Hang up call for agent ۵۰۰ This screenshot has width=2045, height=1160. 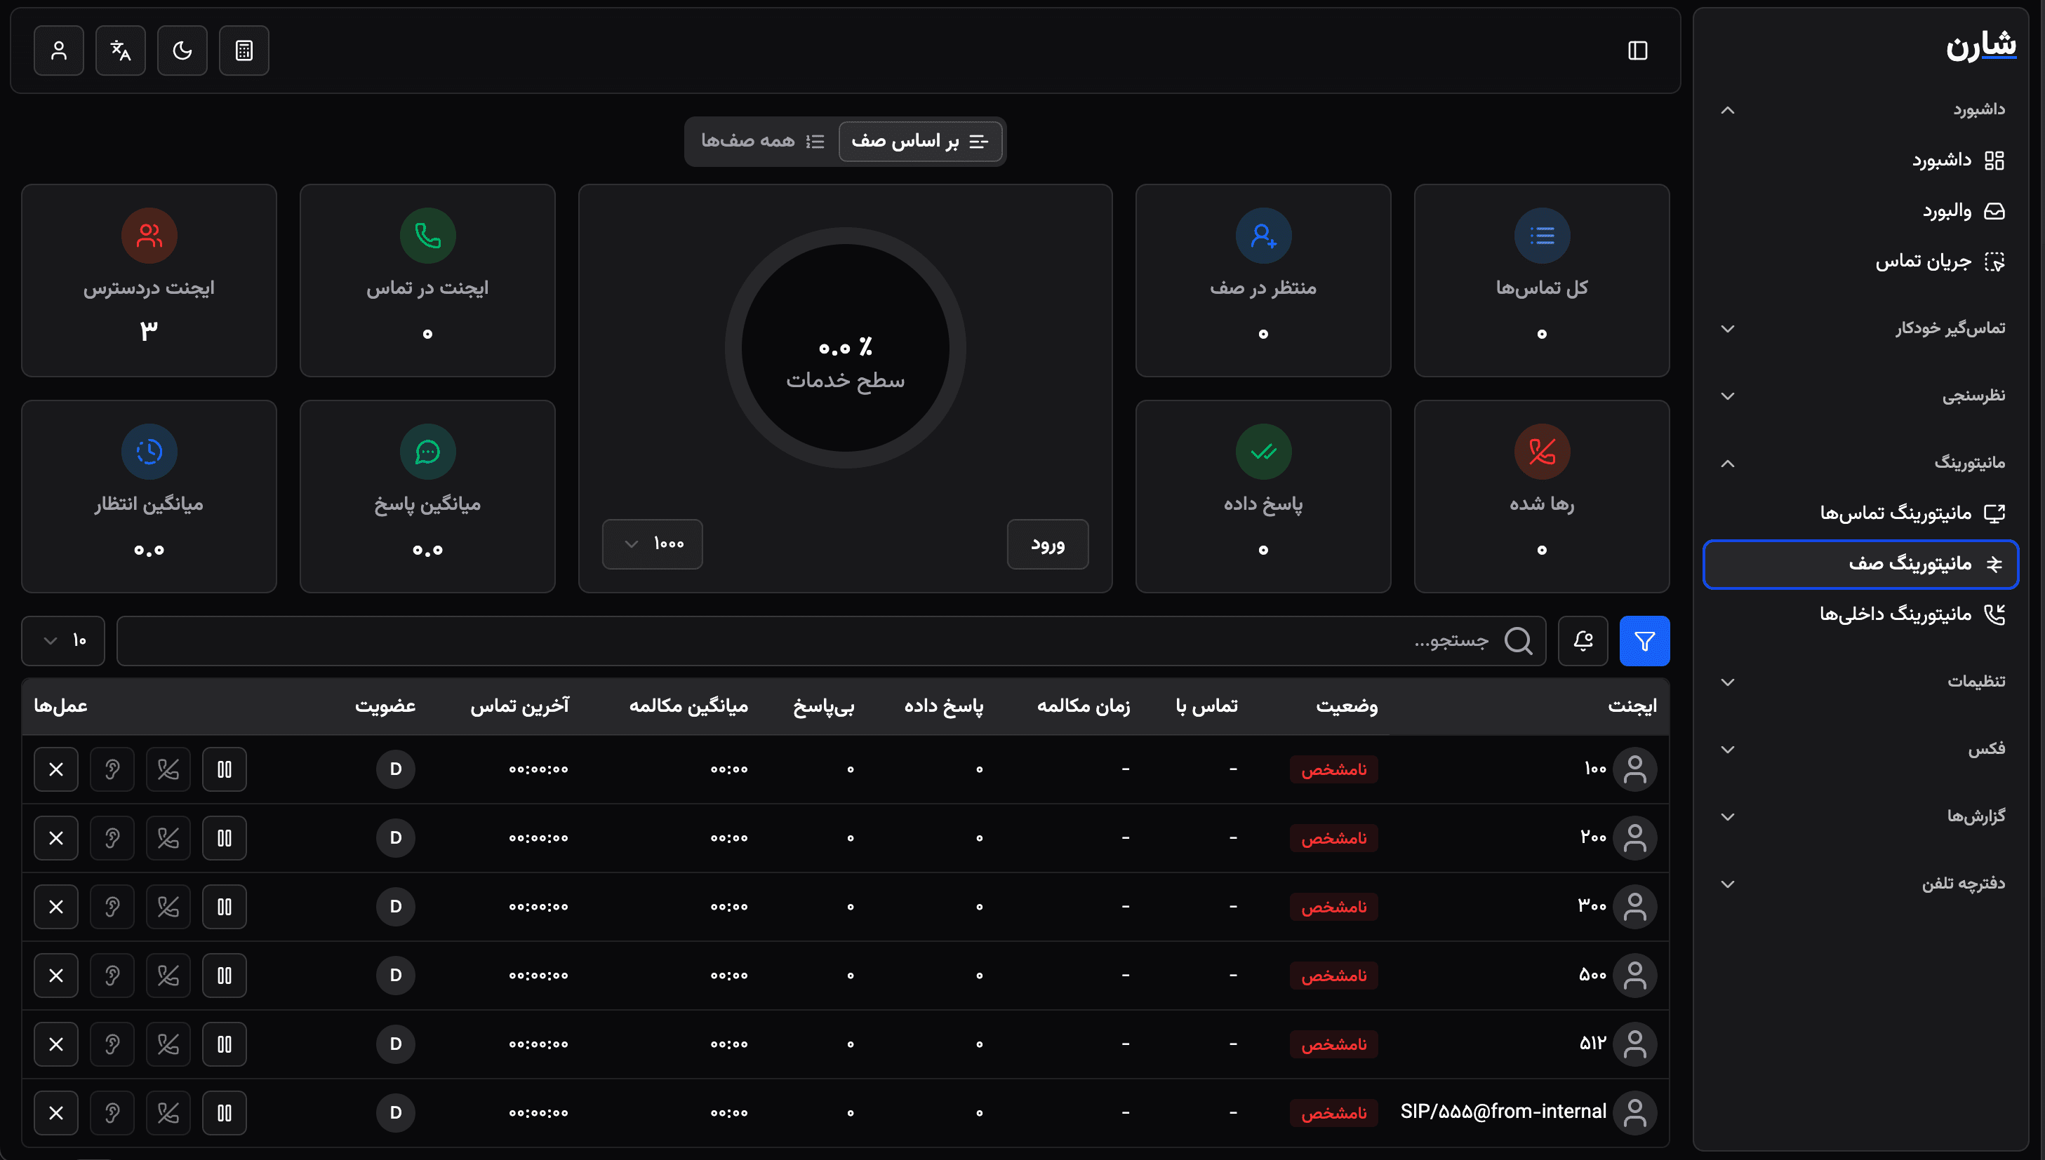168,975
